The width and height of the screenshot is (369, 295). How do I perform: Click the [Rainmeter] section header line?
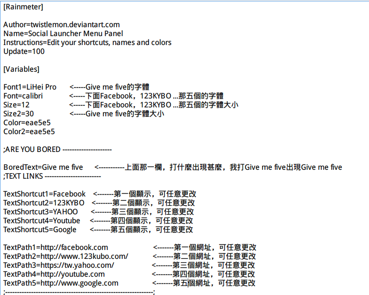[23, 7]
